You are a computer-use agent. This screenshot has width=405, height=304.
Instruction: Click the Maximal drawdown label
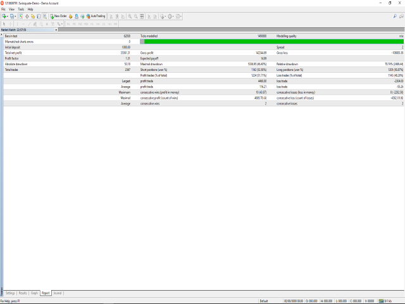[151, 64]
